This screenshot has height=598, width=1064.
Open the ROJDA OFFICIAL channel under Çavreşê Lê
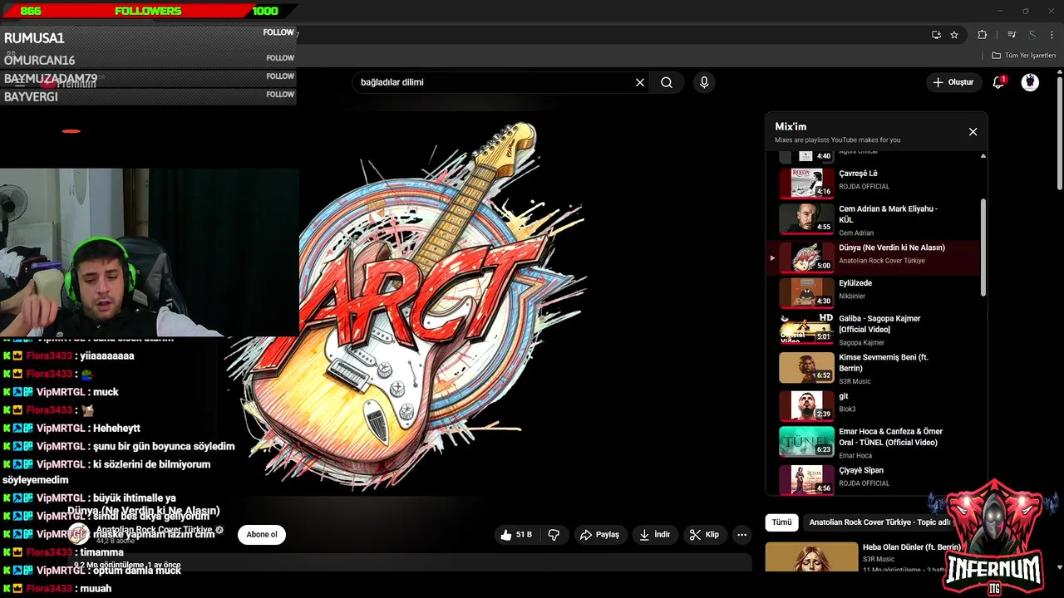[864, 186]
